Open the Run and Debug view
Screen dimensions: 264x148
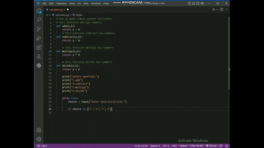(x=39, y=38)
